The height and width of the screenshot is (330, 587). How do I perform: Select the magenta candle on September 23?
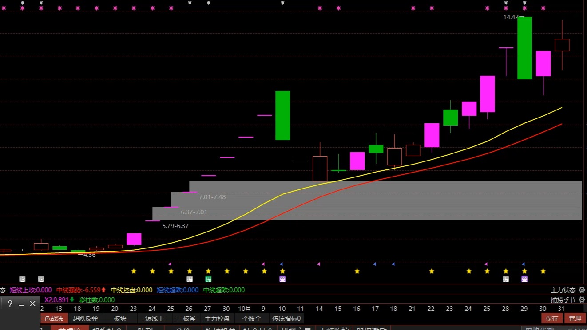(x=134, y=239)
